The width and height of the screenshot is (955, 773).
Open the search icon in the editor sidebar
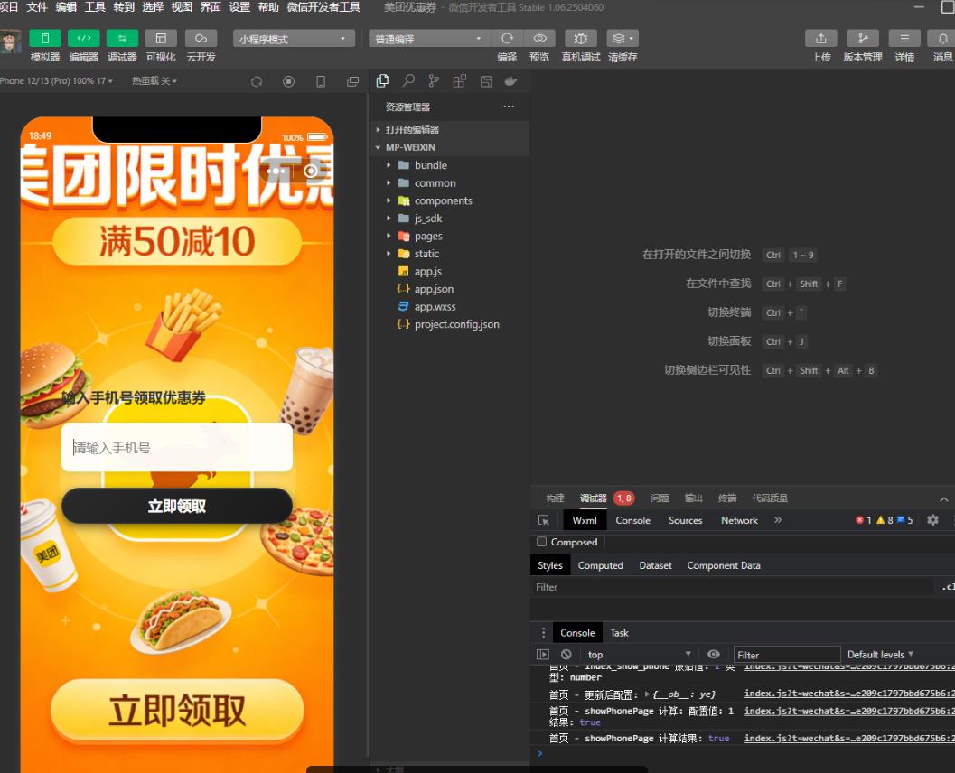[x=408, y=81]
